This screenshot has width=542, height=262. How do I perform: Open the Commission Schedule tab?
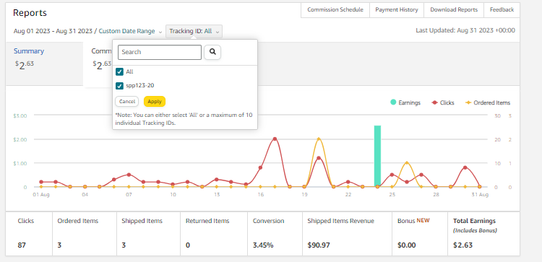(x=335, y=10)
